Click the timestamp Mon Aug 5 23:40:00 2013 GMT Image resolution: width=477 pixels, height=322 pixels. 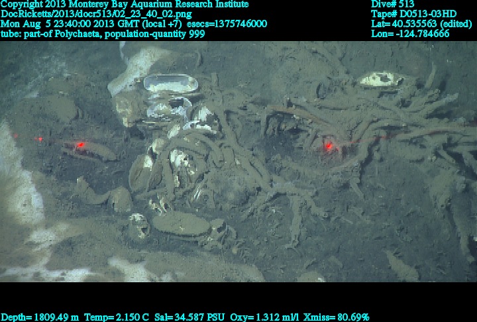tap(70, 24)
